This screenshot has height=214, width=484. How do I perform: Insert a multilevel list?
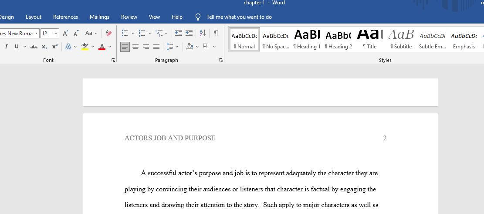pyautogui.click(x=159, y=33)
